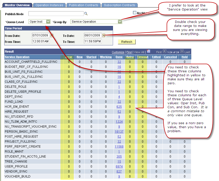Sort by the Timeout column header
This screenshot has width=219, height=181.
click(142, 57)
